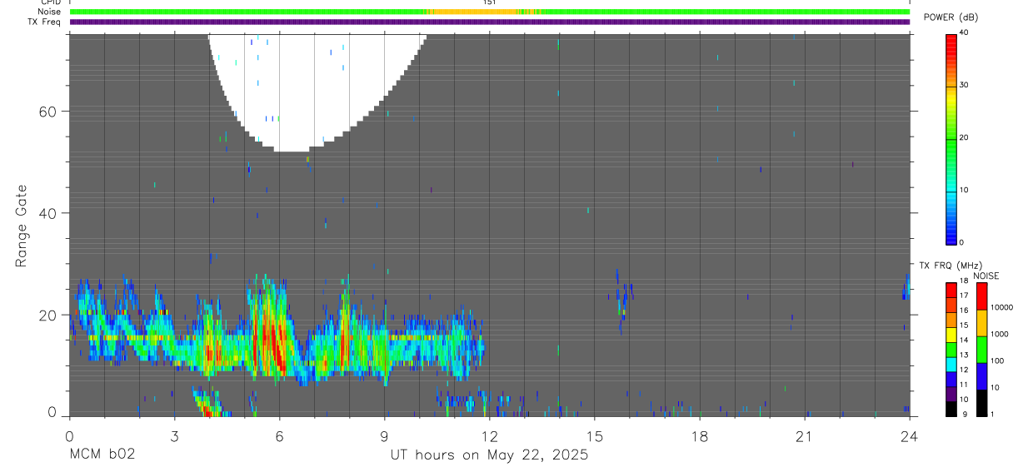Click the 'MCM b02' radar beam label
Image resolution: width=1023 pixels, height=472 pixels.
click(x=102, y=455)
